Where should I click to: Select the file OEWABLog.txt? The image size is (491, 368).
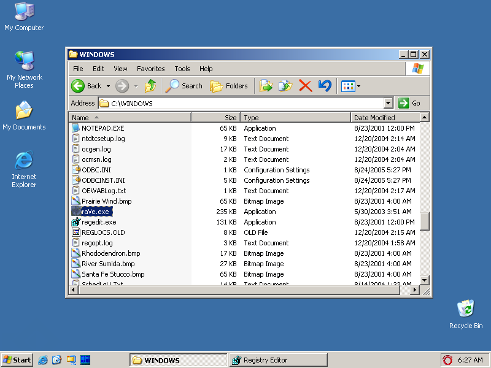click(104, 191)
